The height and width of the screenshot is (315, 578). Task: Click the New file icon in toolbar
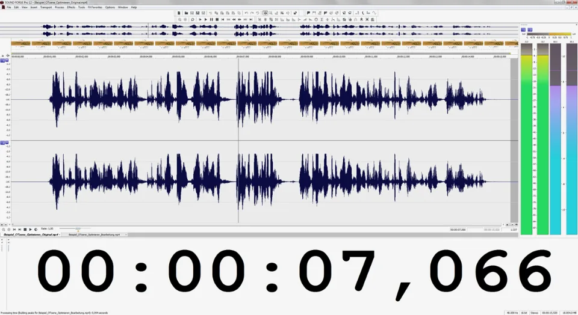coord(179,13)
